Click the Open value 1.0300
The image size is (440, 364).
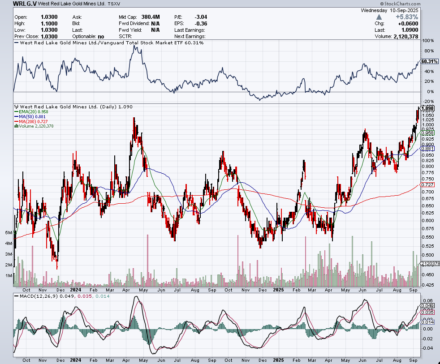[x=49, y=17]
